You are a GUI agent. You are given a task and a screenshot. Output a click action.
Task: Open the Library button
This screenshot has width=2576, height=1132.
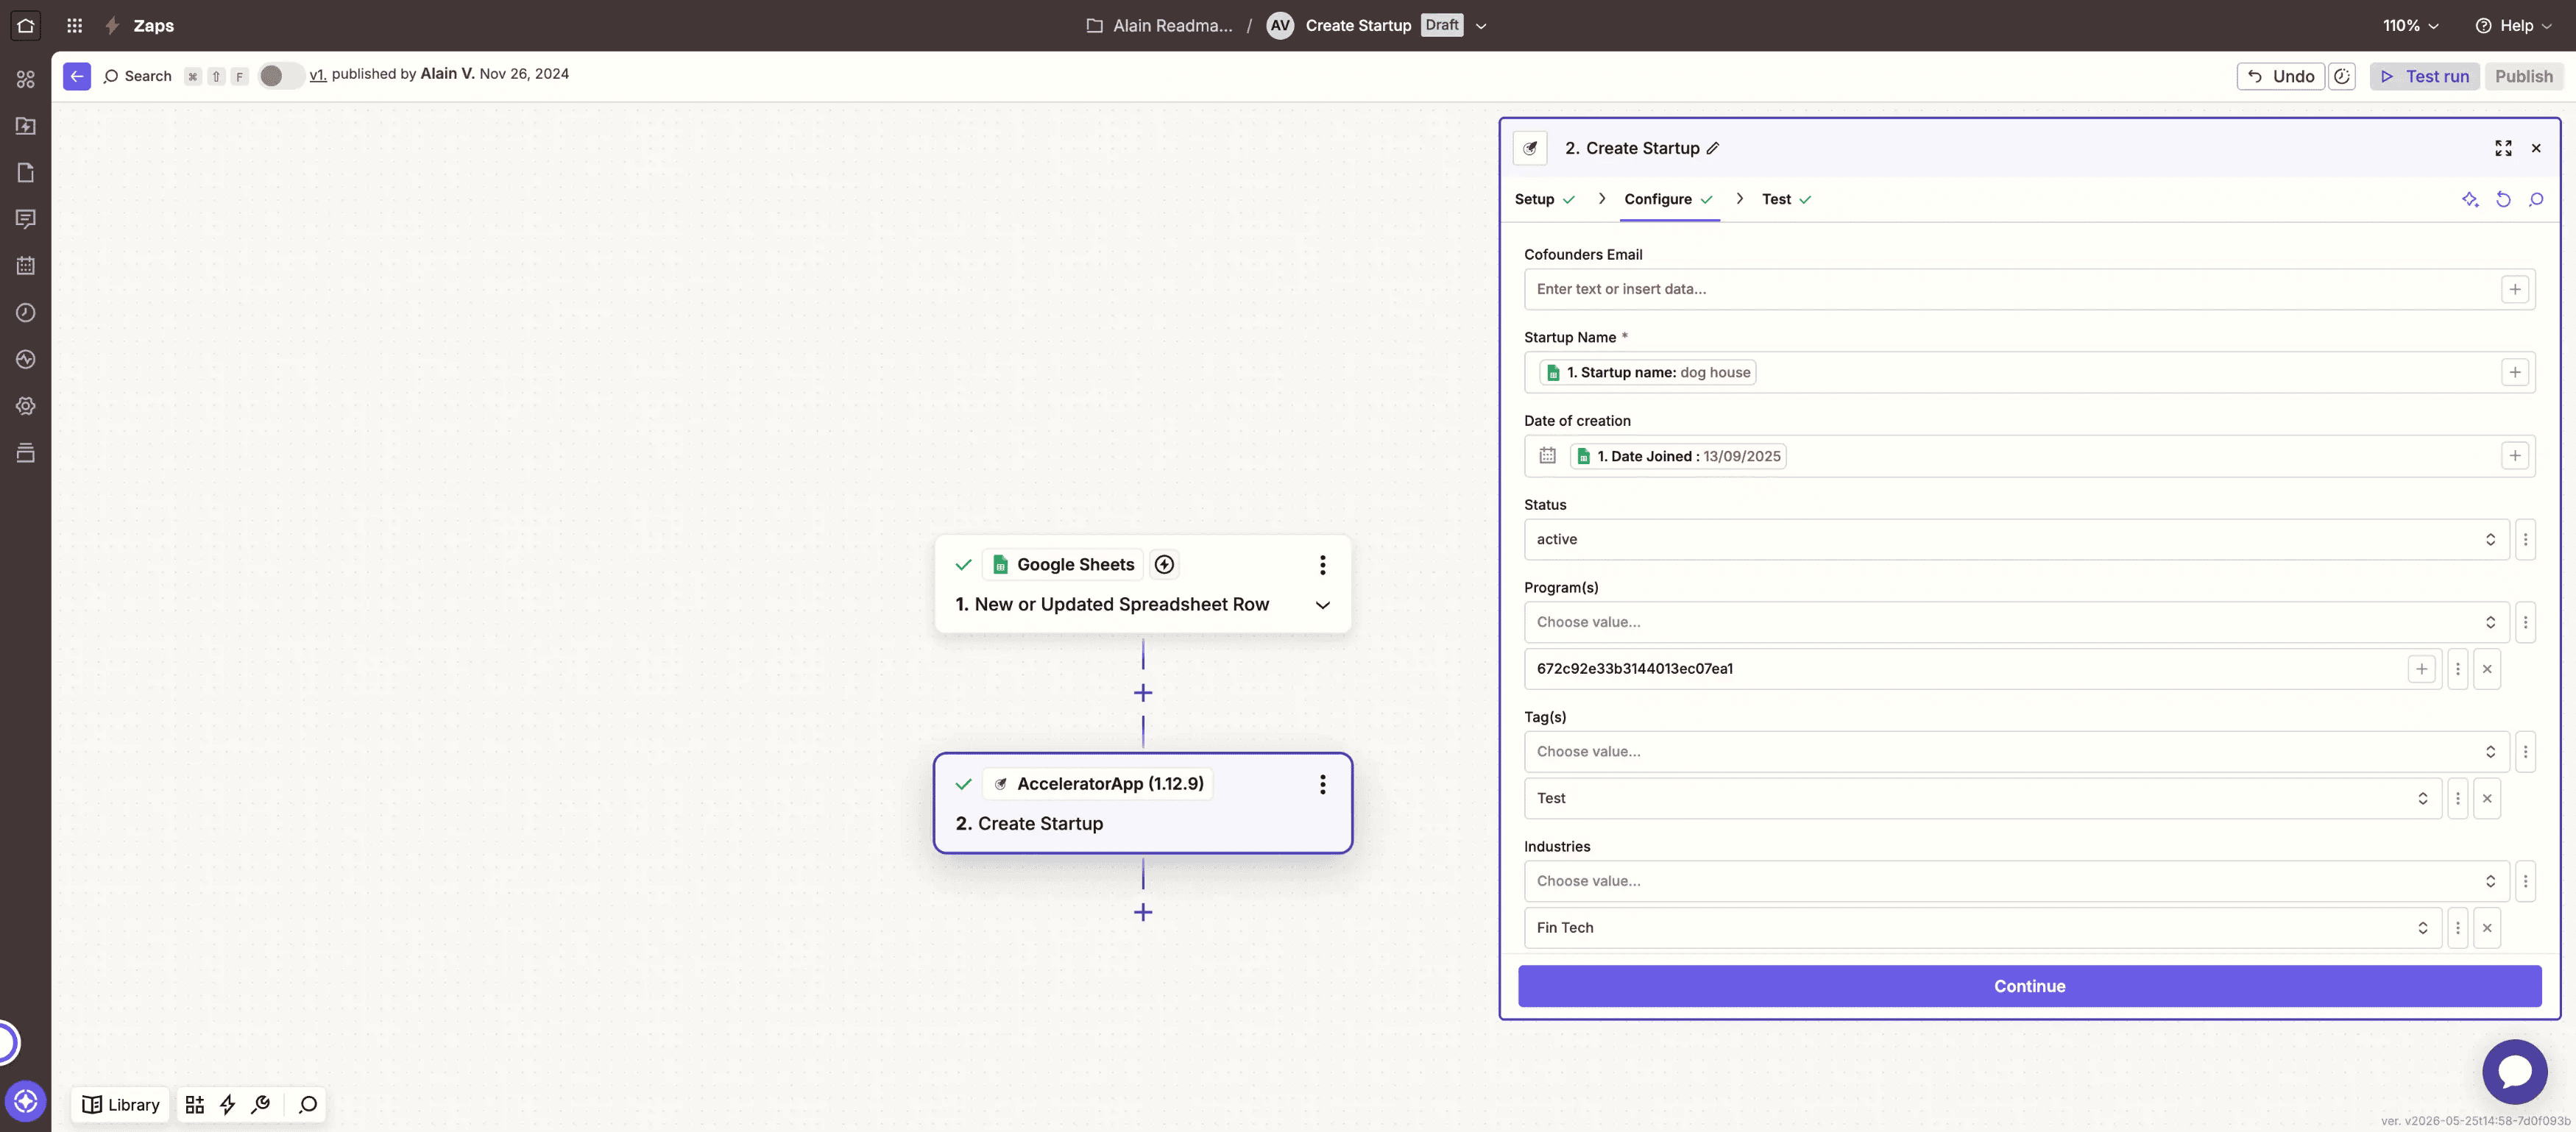(x=121, y=1104)
